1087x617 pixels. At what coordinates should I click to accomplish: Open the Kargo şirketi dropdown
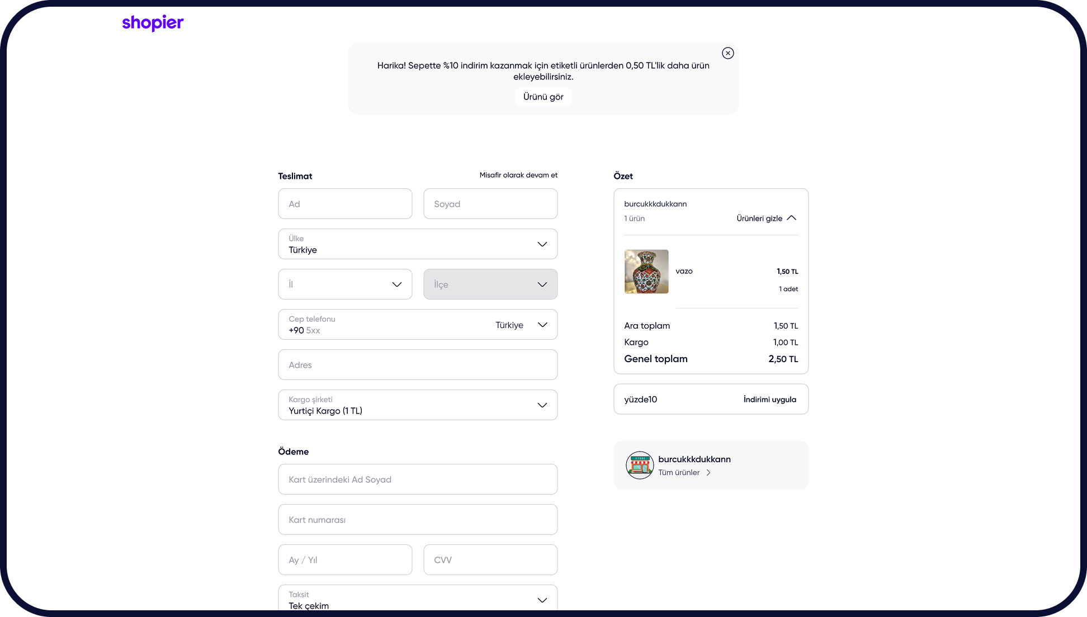pos(418,405)
